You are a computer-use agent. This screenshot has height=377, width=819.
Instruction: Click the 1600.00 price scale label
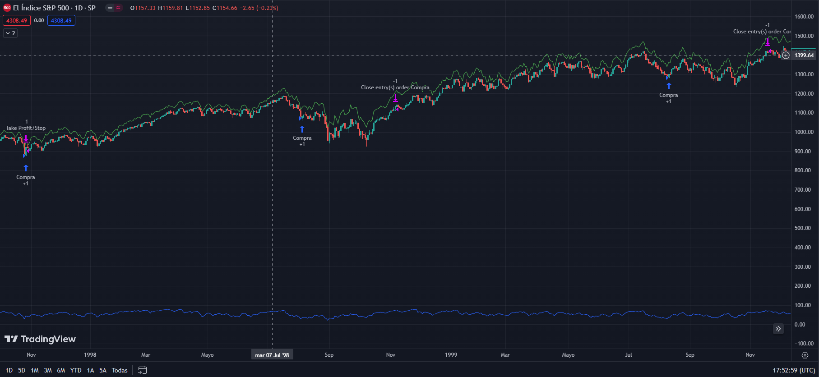click(x=804, y=17)
